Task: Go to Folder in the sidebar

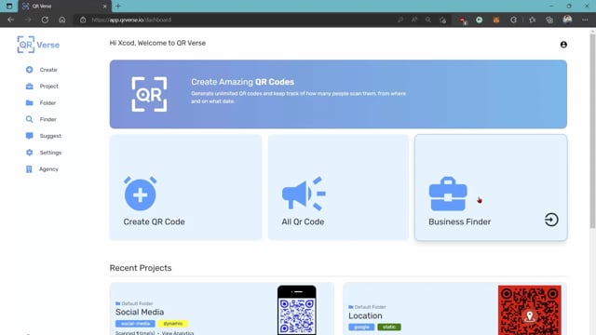Action: click(47, 103)
